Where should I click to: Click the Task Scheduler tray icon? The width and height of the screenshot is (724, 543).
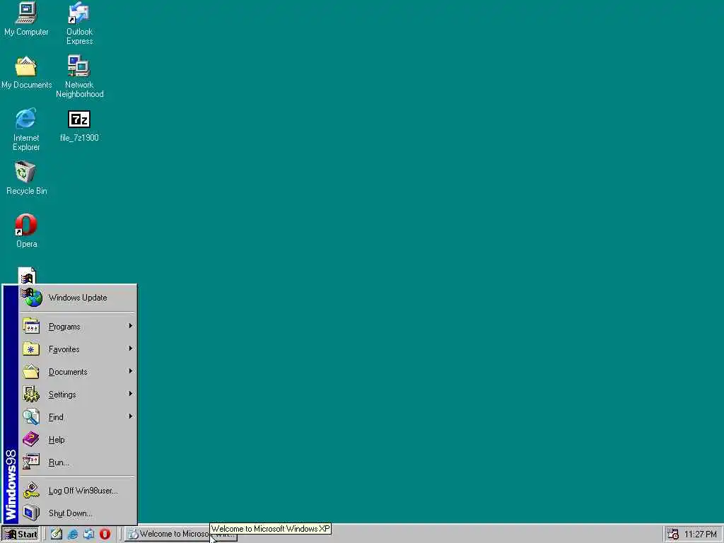tap(673, 535)
